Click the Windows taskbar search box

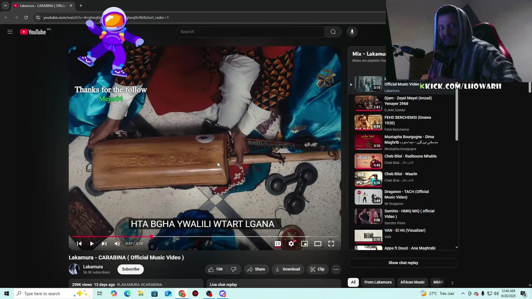pyautogui.click(x=52, y=294)
